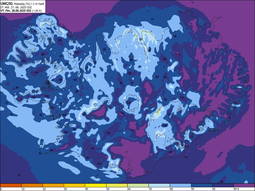The height and width of the screenshot is (191, 255).
Task: Click the 'IT: Mið. 27. 08. 2025 03Z' line
Action: tap(16, 7)
